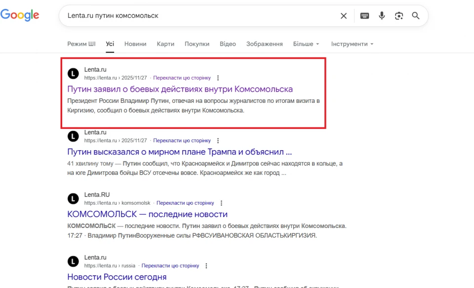Open three-dot menu for КОМСОМОЛЬСК result
The image size is (474, 288).
pyautogui.click(x=221, y=203)
